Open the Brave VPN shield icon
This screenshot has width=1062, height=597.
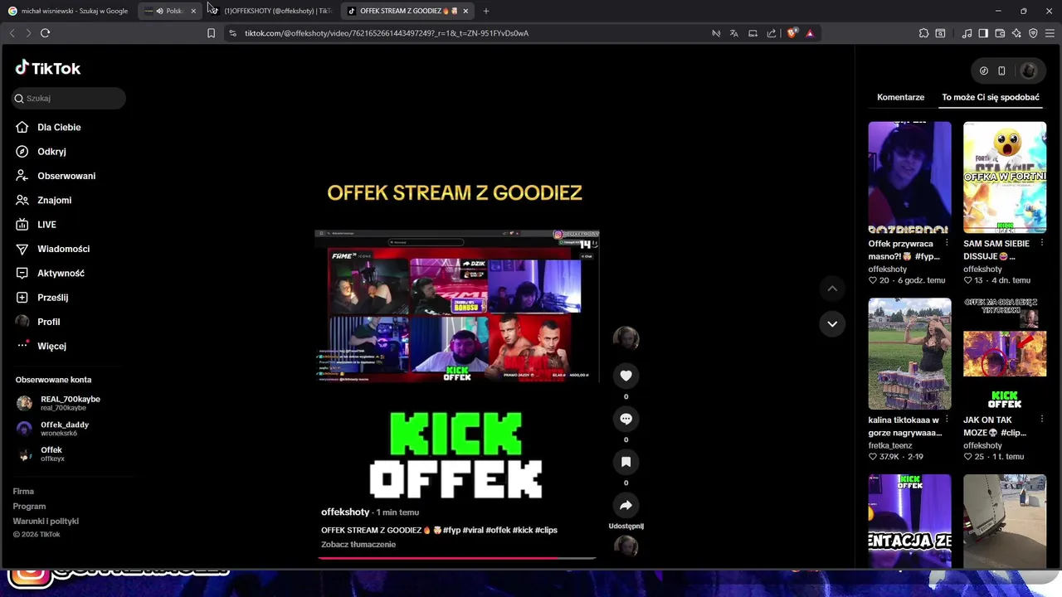[x=1033, y=33]
